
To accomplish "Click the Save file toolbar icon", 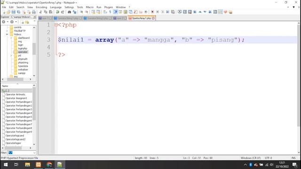I will (x=14, y=12).
